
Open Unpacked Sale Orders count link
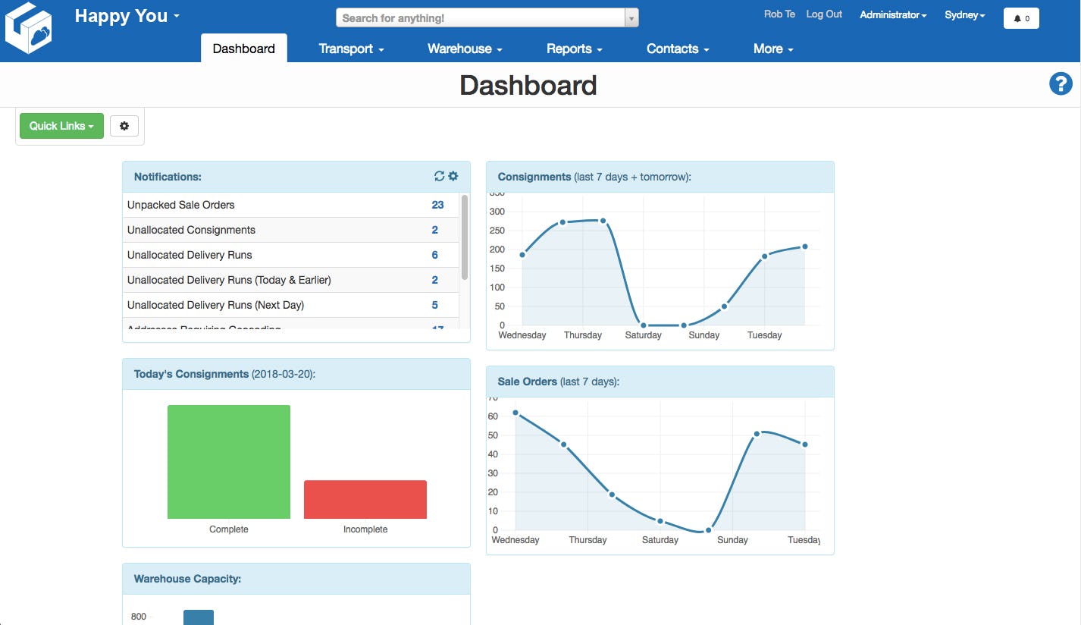pos(437,205)
